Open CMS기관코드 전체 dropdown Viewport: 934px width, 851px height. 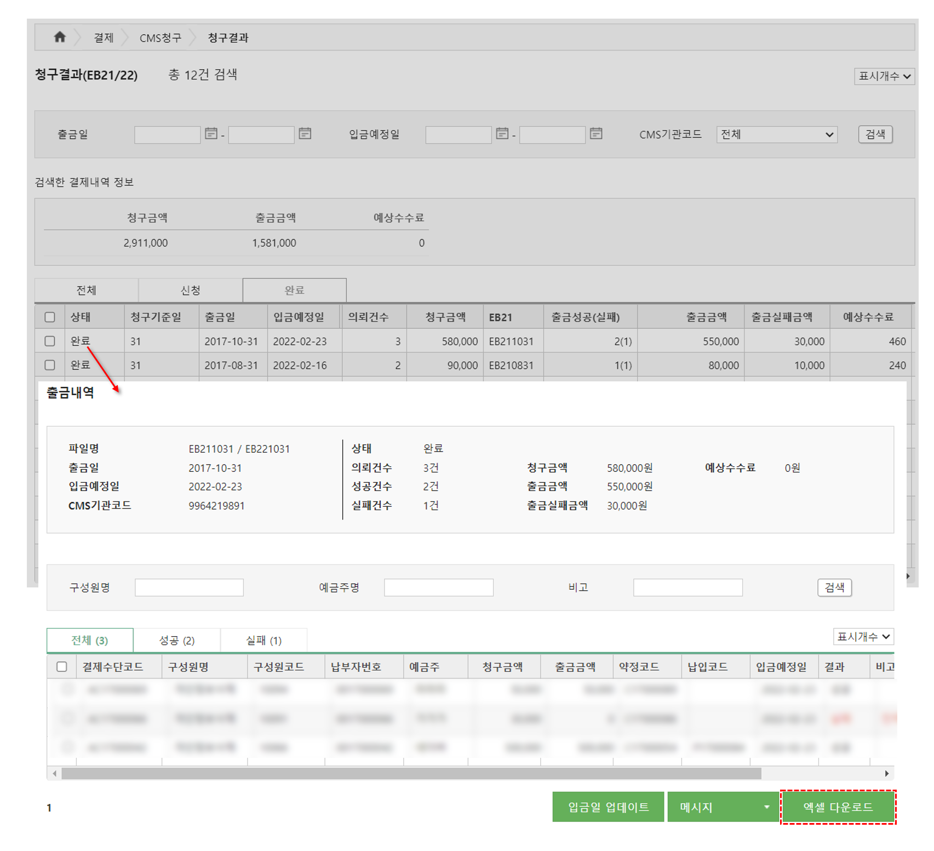(777, 134)
